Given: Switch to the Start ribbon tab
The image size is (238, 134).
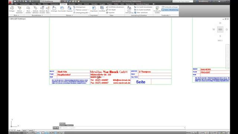Looking at the screenshot, I should [16, 4].
